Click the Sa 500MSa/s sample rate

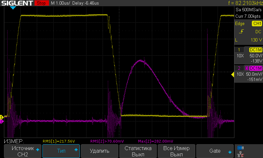pos(249,10)
